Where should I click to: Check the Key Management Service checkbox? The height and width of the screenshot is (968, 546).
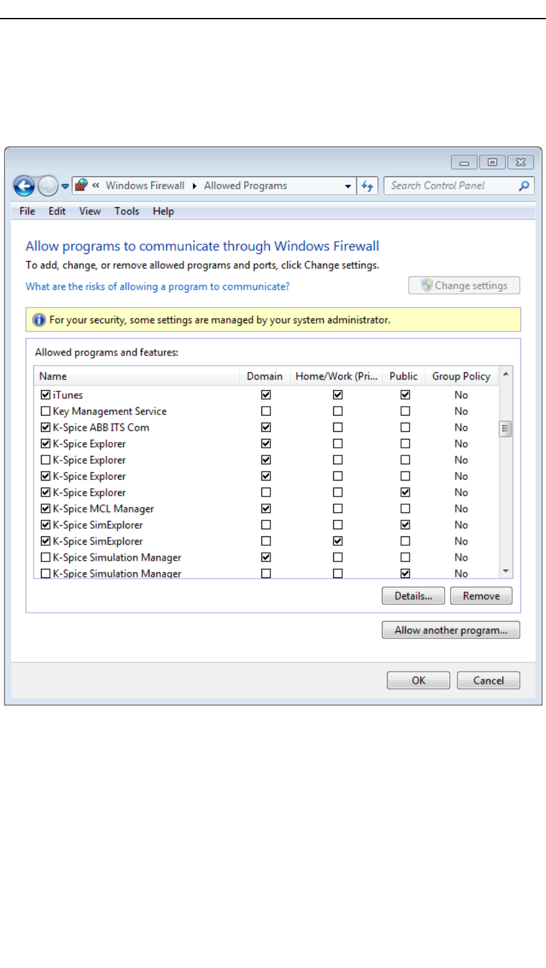[x=45, y=411]
